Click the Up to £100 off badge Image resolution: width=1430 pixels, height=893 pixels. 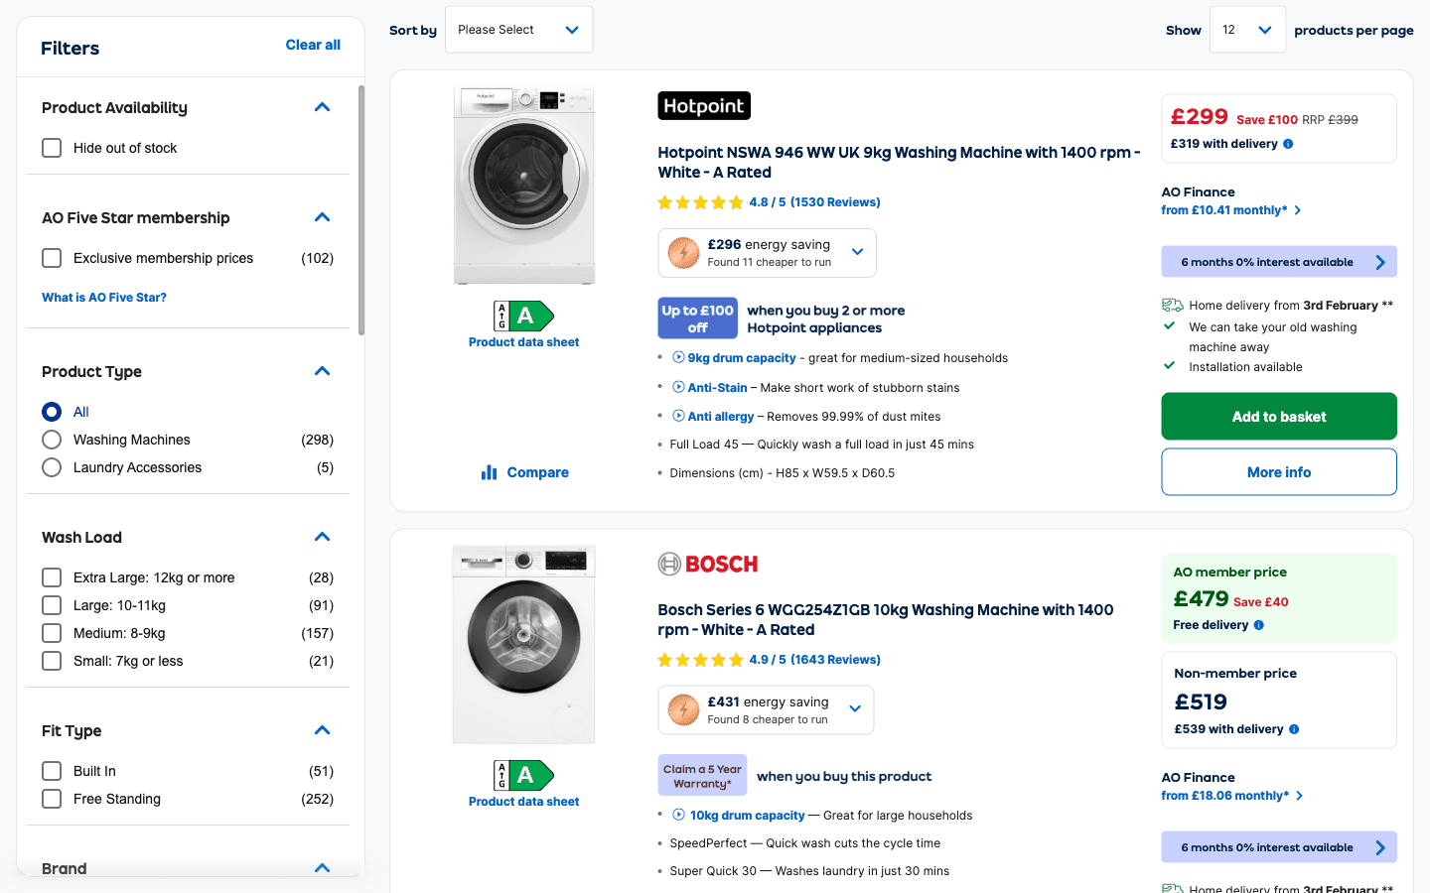coord(697,319)
